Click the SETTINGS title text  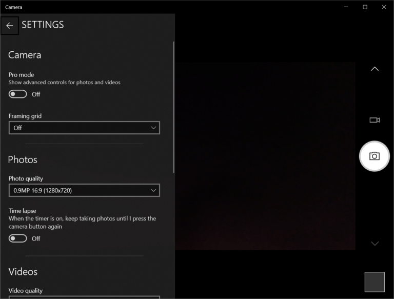point(43,25)
